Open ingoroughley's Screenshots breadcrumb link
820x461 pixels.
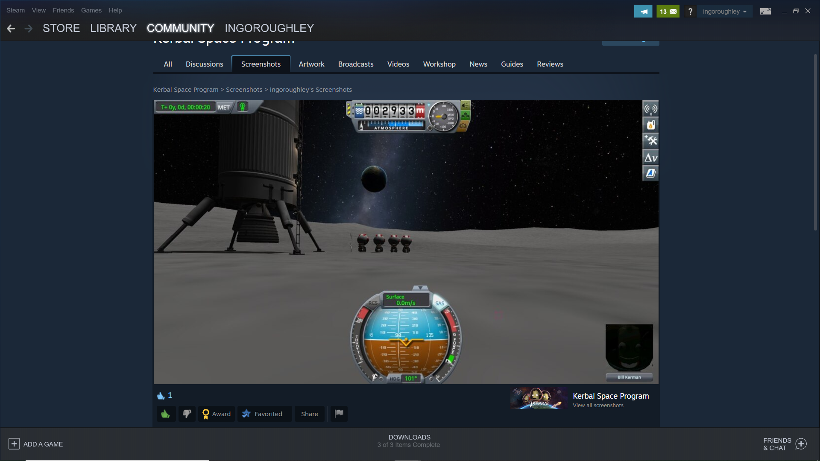click(311, 90)
